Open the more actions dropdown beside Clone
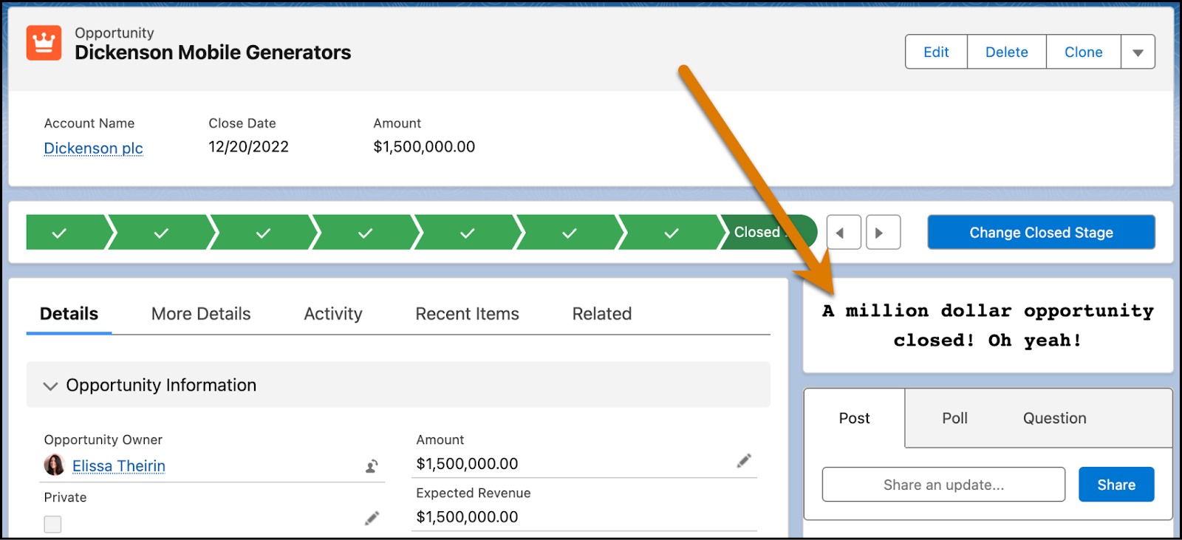 [1138, 52]
